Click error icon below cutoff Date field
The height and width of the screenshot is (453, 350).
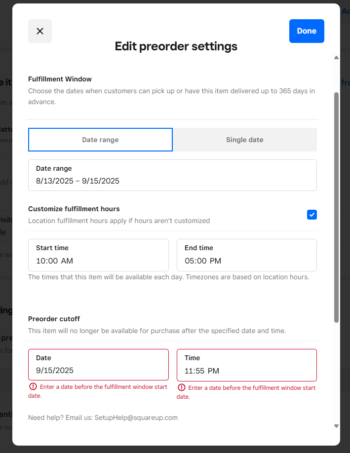pyautogui.click(x=33, y=387)
